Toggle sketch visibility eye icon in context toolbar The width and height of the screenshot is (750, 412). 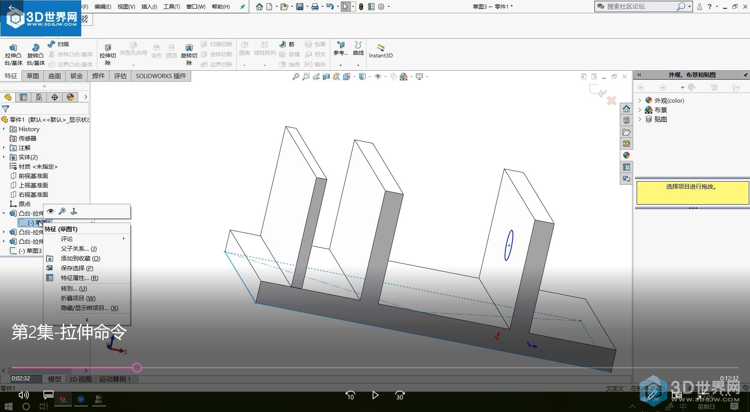50,211
